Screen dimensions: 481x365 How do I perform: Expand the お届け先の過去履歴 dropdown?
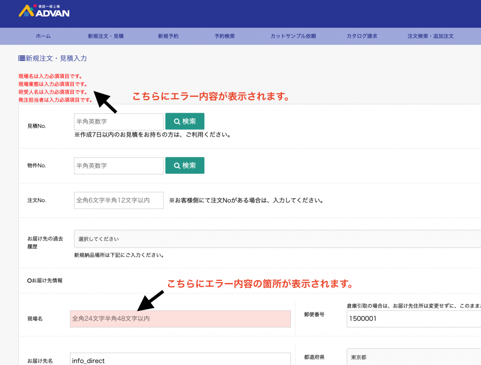(x=277, y=239)
